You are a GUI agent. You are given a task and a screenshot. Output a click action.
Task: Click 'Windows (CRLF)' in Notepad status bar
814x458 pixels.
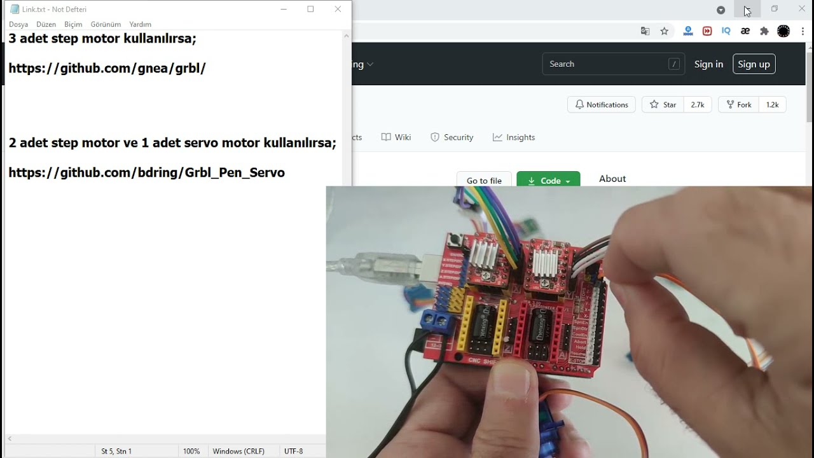[x=238, y=451]
